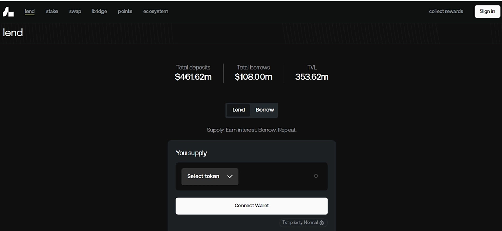Image resolution: width=502 pixels, height=231 pixels.
Task: Click the Total borrows amount
Action: pos(254,77)
